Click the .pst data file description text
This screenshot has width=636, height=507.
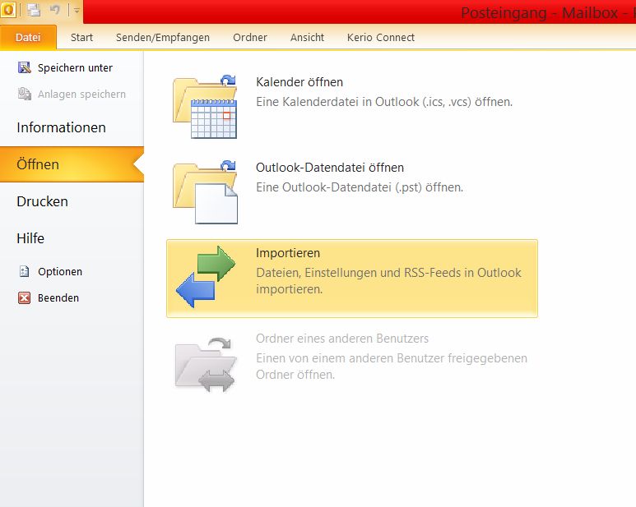click(x=360, y=187)
